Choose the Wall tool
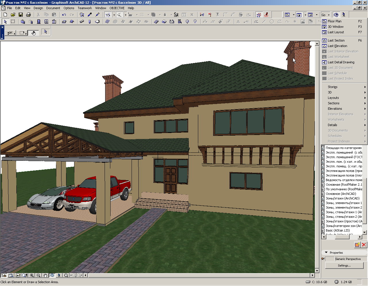This screenshot has height=286, width=368. (23, 21)
